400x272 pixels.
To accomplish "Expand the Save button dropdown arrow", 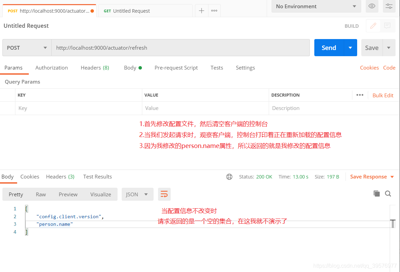I will pyautogui.click(x=389, y=48).
